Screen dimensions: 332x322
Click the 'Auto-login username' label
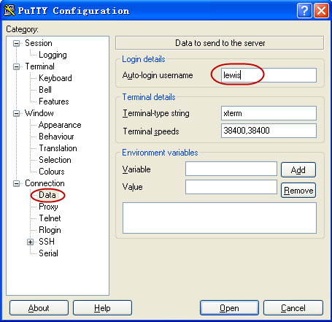158,75
